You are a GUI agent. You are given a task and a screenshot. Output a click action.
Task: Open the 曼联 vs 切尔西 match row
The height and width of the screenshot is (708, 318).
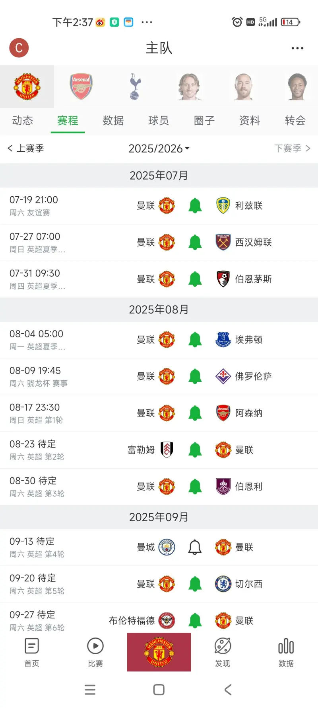point(159,584)
